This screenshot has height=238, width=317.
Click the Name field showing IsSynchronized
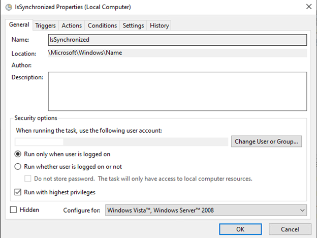tap(177, 39)
